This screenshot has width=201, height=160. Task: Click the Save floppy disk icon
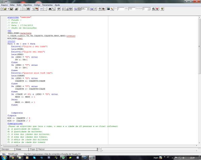click(x=11, y=9)
